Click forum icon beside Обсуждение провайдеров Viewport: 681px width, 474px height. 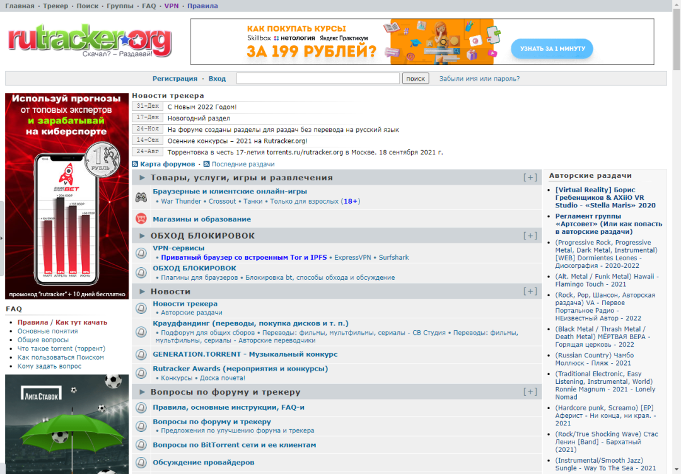pos(141,463)
